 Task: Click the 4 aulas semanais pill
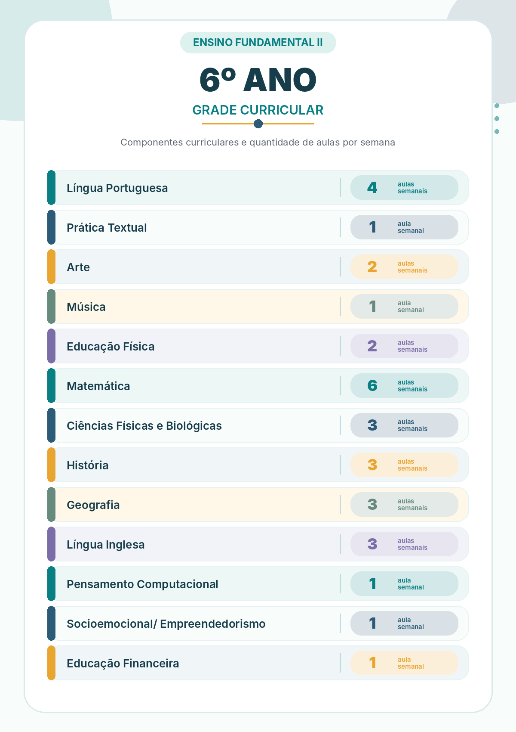(x=404, y=188)
